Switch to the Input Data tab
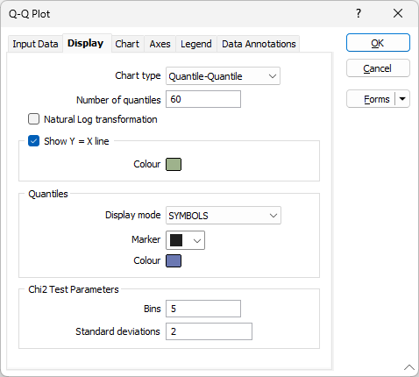419x377 pixels. click(x=35, y=44)
